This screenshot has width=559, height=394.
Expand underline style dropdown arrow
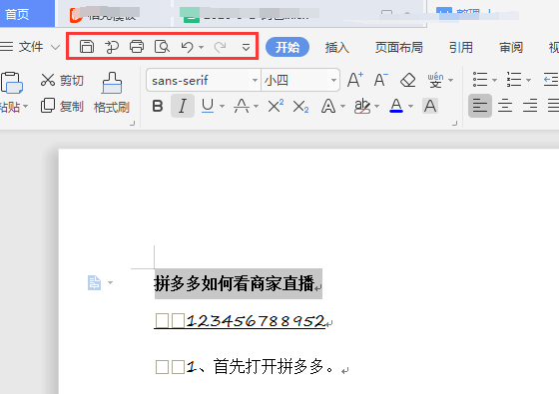click(222, 106)
